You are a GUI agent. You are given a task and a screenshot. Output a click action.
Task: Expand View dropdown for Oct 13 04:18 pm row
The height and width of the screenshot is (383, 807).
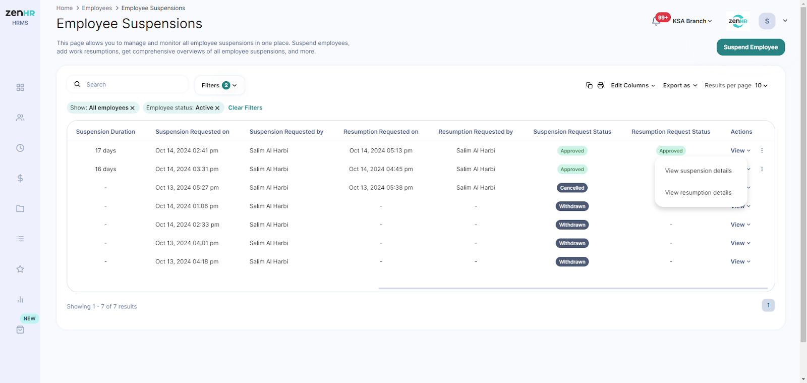coord(740,261)
